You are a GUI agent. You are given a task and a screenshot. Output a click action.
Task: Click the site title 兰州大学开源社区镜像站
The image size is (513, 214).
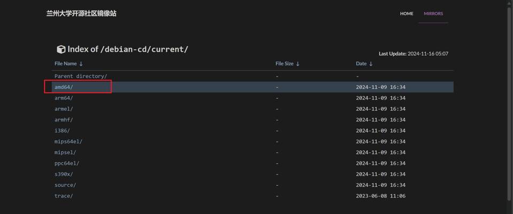point(81,13)
